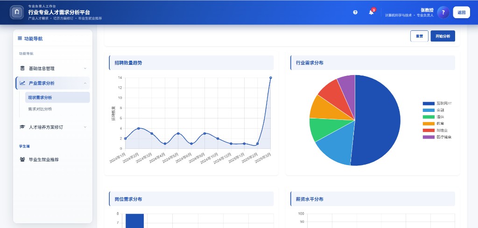Click the 2025年3月 peak data point
Viewport: 478px width, 228px height.
point(271,77)
